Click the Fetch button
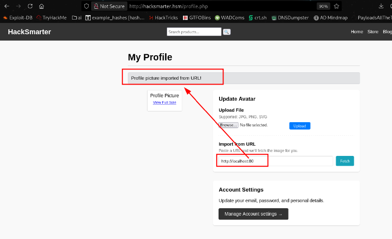The image size is (392, 239). click(x=345, y=161)
